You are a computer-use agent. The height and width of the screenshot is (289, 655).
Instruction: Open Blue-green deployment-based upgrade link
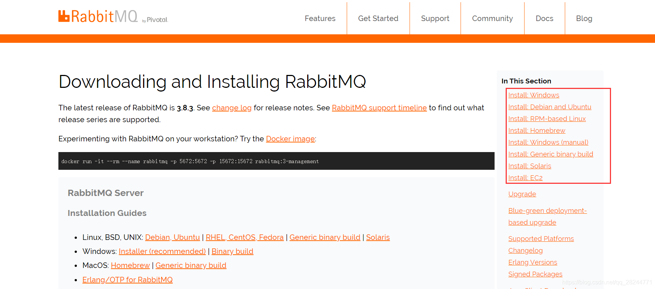click(547, 217)
